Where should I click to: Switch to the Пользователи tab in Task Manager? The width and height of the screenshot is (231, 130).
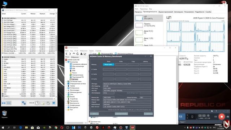(189, 12)
